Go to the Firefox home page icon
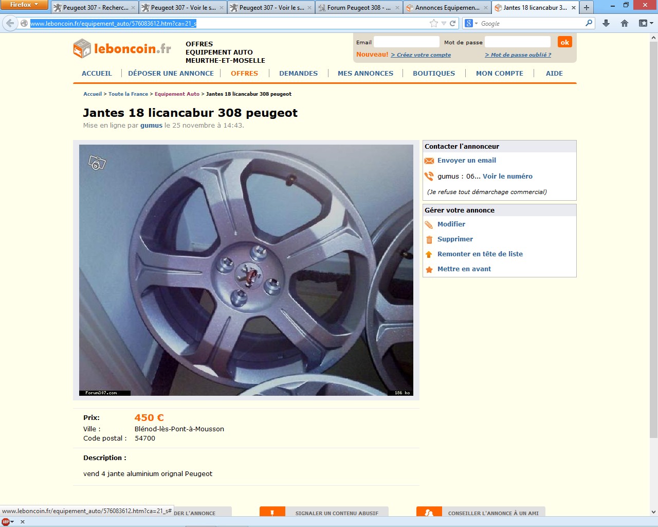Image resolution: width=658 pixels, height=527 pixels. tap(625, 23)
